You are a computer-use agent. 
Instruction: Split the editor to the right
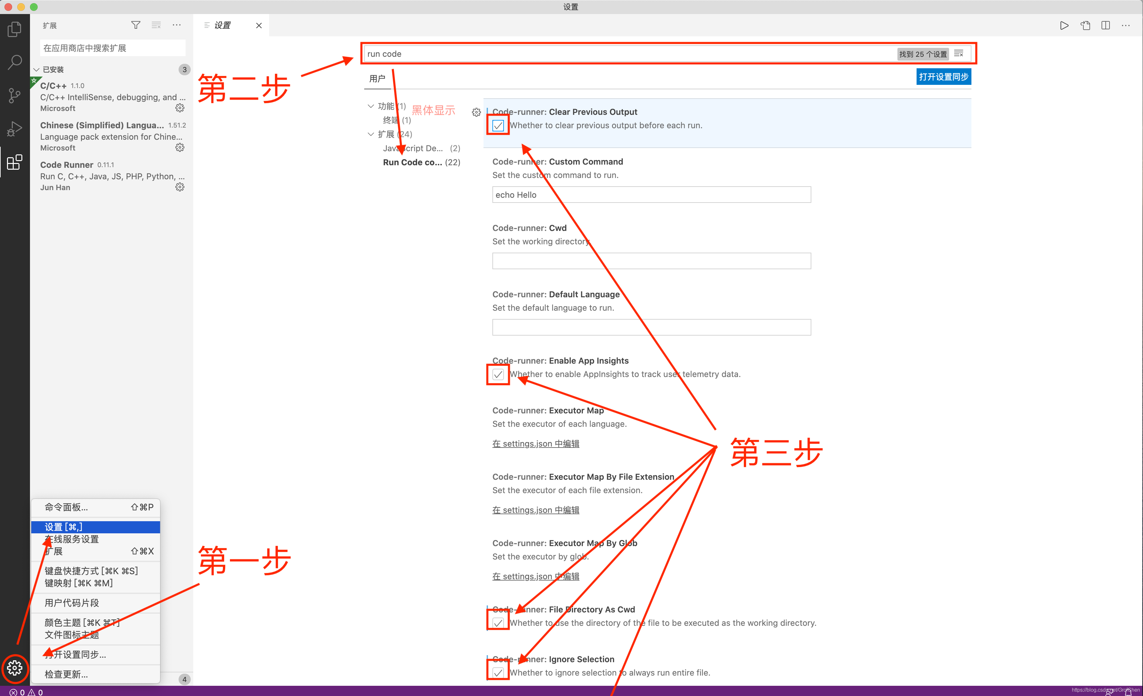(1106, 26)
